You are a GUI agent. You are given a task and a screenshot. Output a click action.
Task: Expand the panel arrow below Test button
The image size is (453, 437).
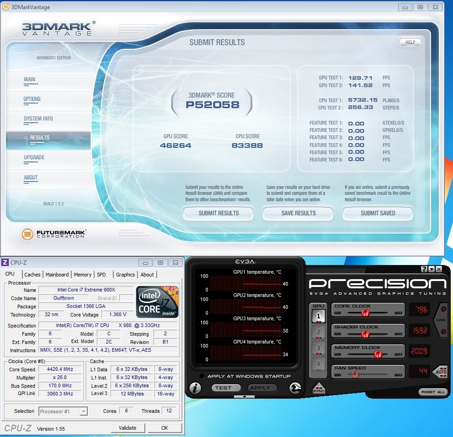[244, 397]
